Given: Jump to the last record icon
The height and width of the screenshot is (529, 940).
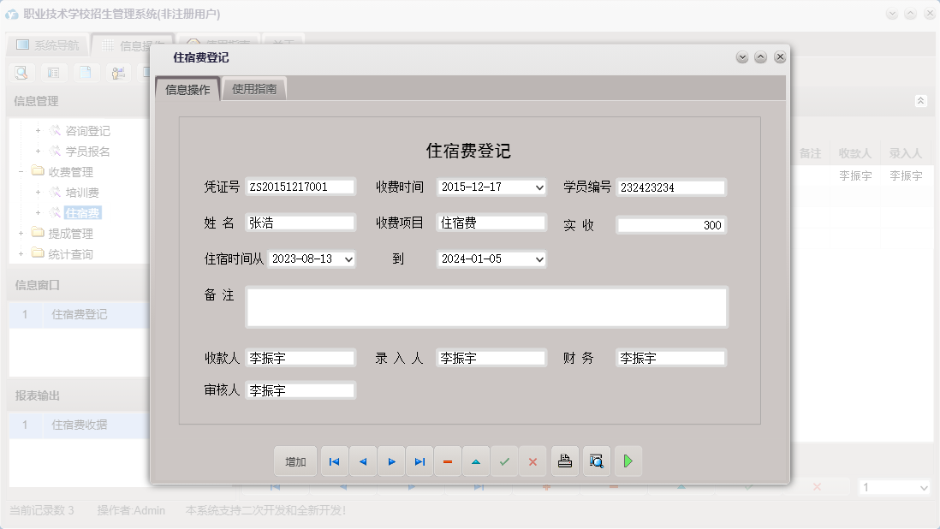Looking at the screenshot, I should pyautogui.click(x=419, y=461).
